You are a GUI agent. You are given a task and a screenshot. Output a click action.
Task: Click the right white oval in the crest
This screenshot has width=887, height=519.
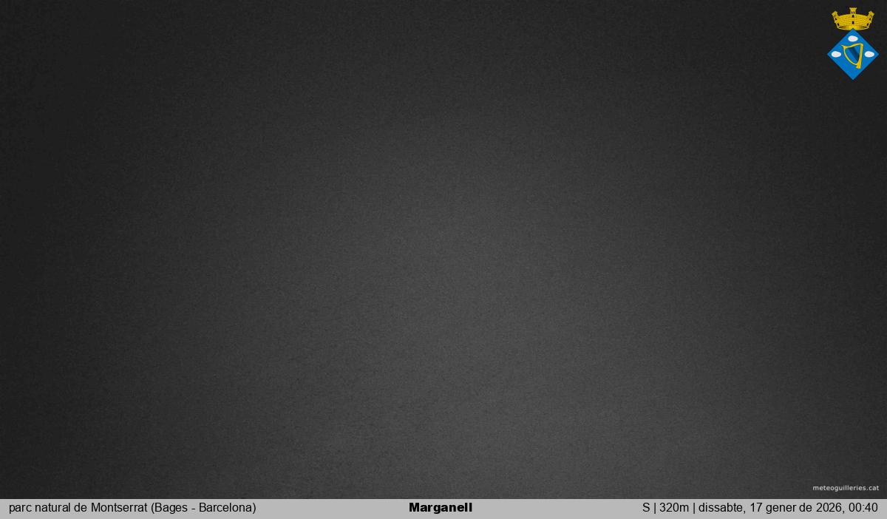pos(869,54)
